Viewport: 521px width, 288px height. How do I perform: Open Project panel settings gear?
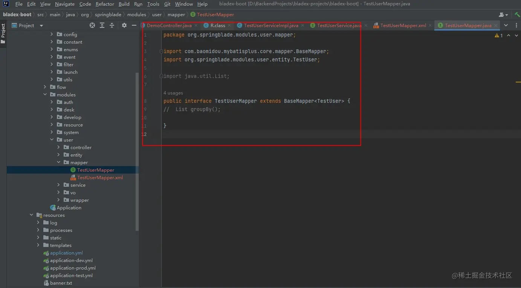(124, 25)
